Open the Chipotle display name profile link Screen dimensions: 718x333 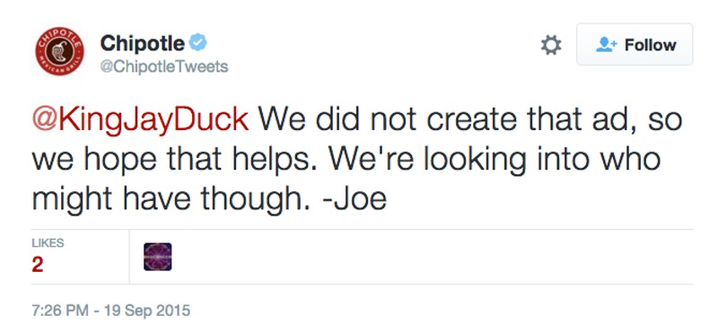click(143, 43)
